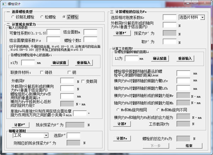Click the 取F′为 input field
This screenshot has width=213, height=155.
170,41
